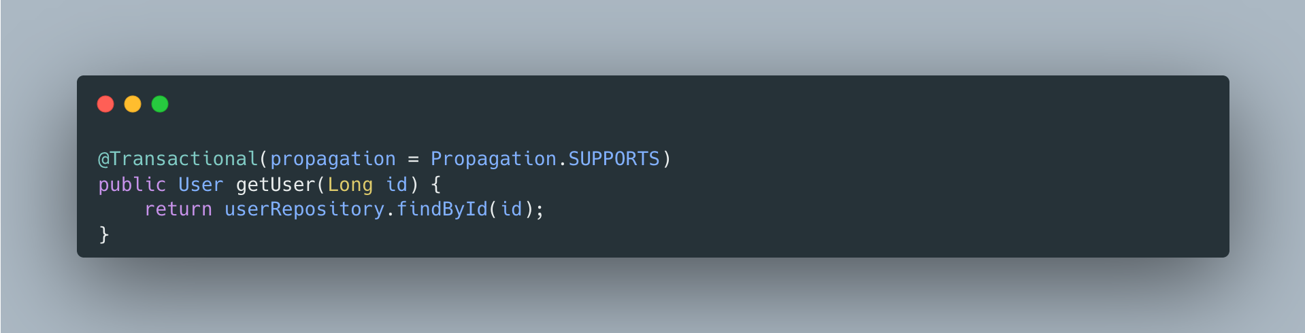Click the equals sign in the annotation
This screenshot has width=1305, height=333.
pos(413,159)
